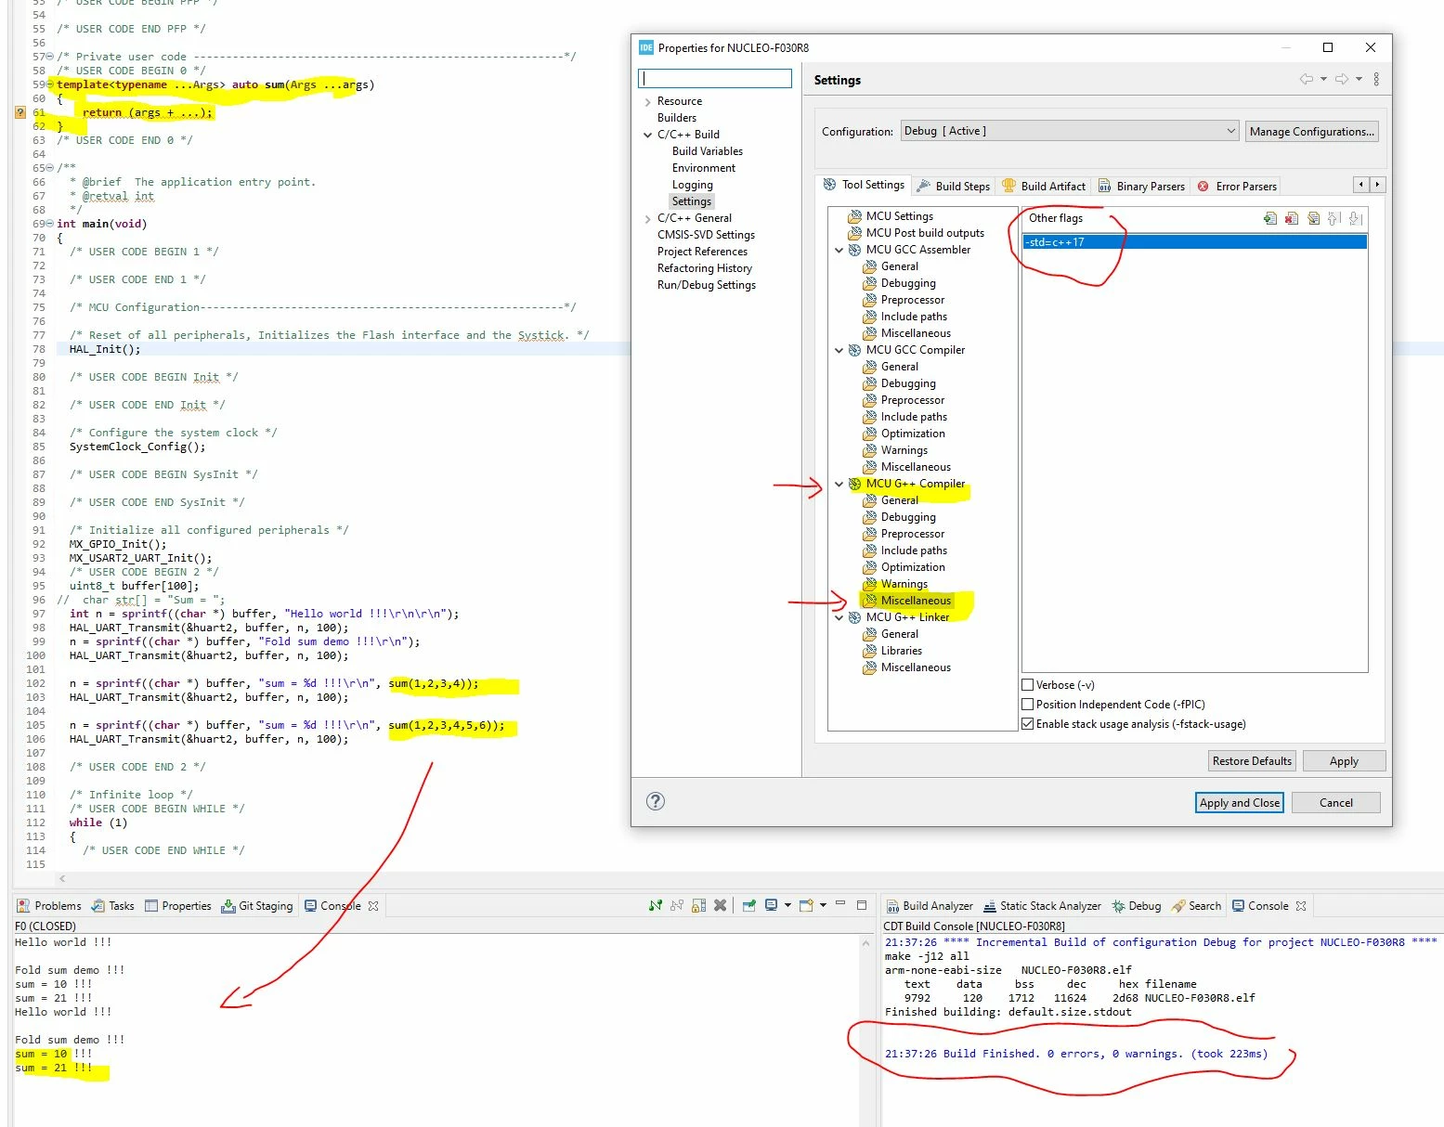Click the forward arrow in Settings header

coord(1342,80)
